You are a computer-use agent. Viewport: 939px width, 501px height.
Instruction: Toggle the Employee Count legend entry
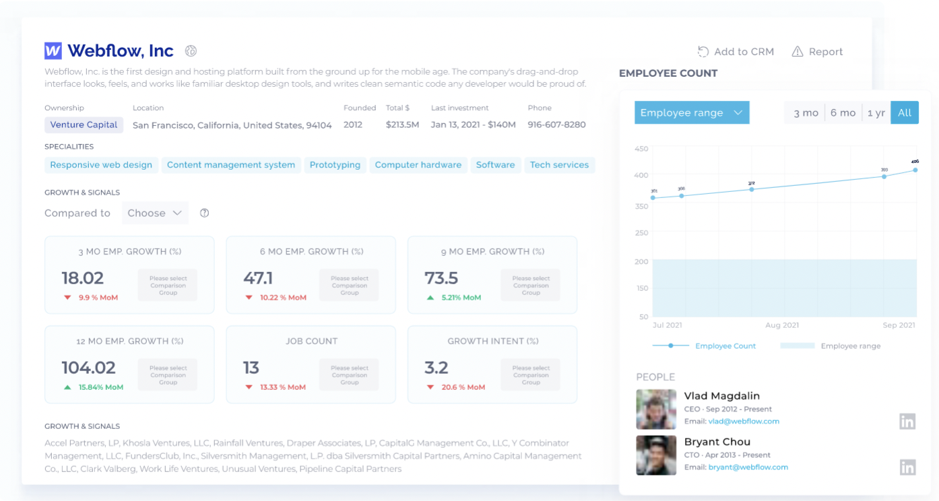(x=704, y=345)
